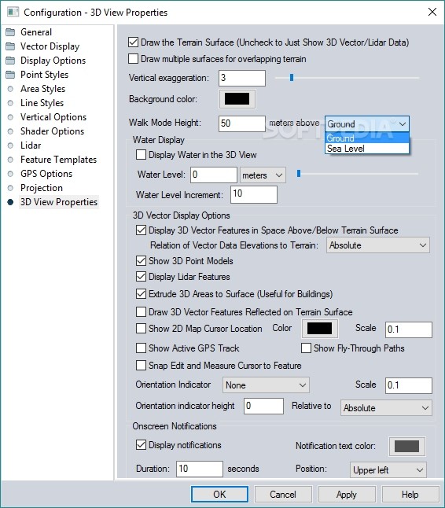
Task: Click the notification Duration field
Action: tap(200, 469)
